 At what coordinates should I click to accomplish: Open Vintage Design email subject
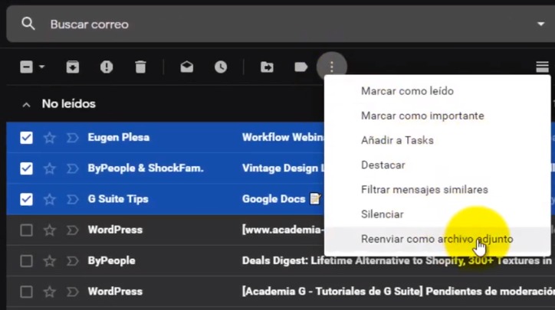tap(283, 168)
